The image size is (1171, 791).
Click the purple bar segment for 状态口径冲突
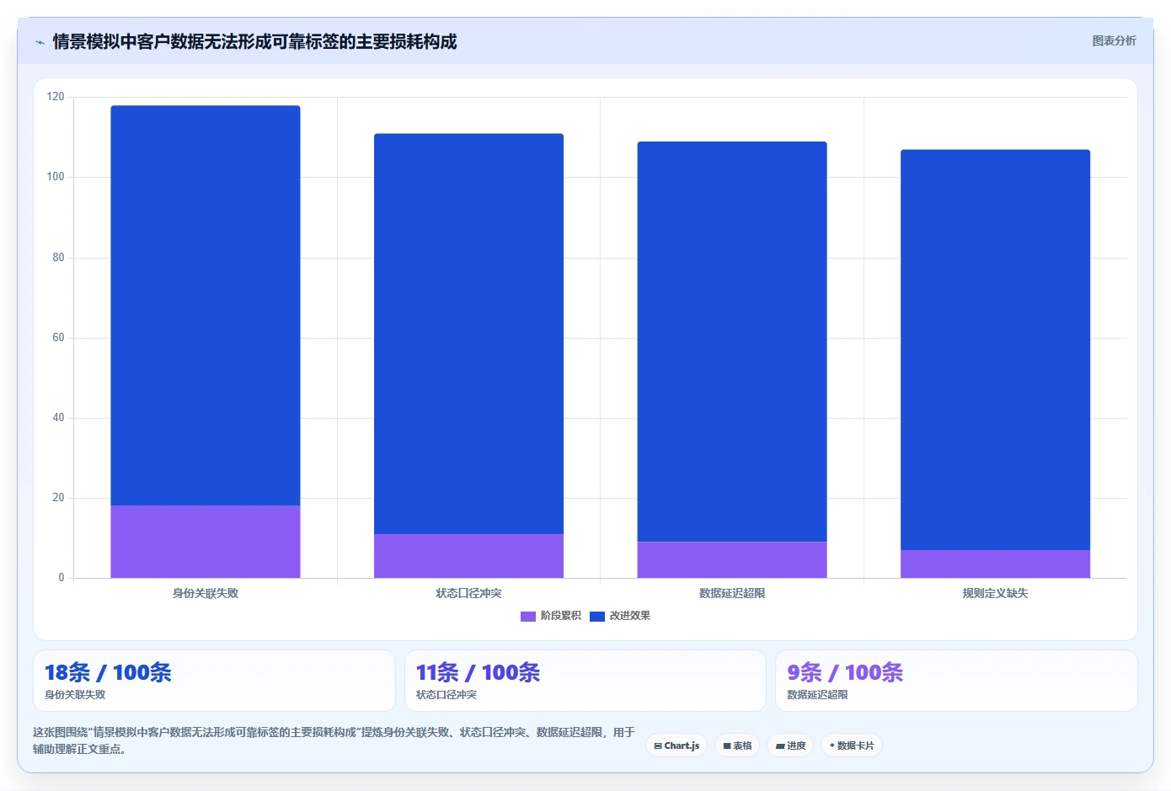point(468,556)
